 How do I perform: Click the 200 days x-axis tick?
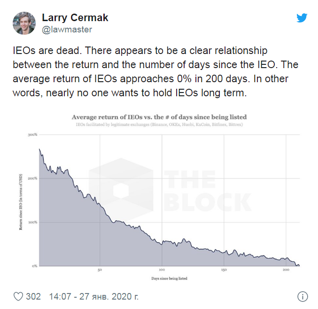(286, 270)
